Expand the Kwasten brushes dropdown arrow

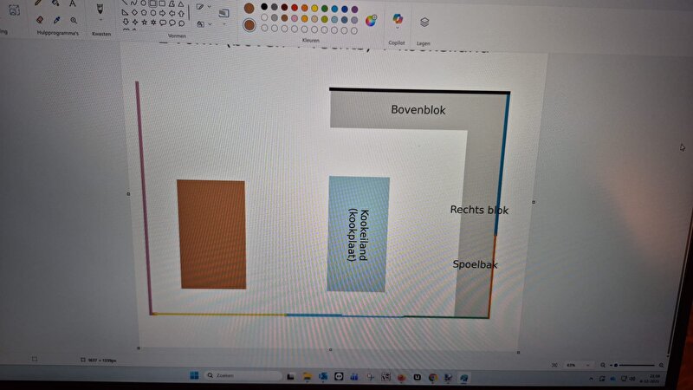click(x=100, y=21)
